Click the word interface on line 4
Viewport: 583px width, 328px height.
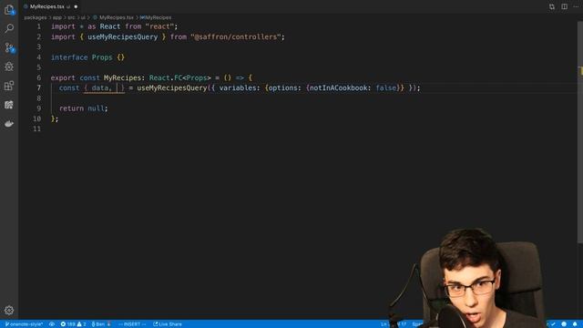tap(69, 57)
